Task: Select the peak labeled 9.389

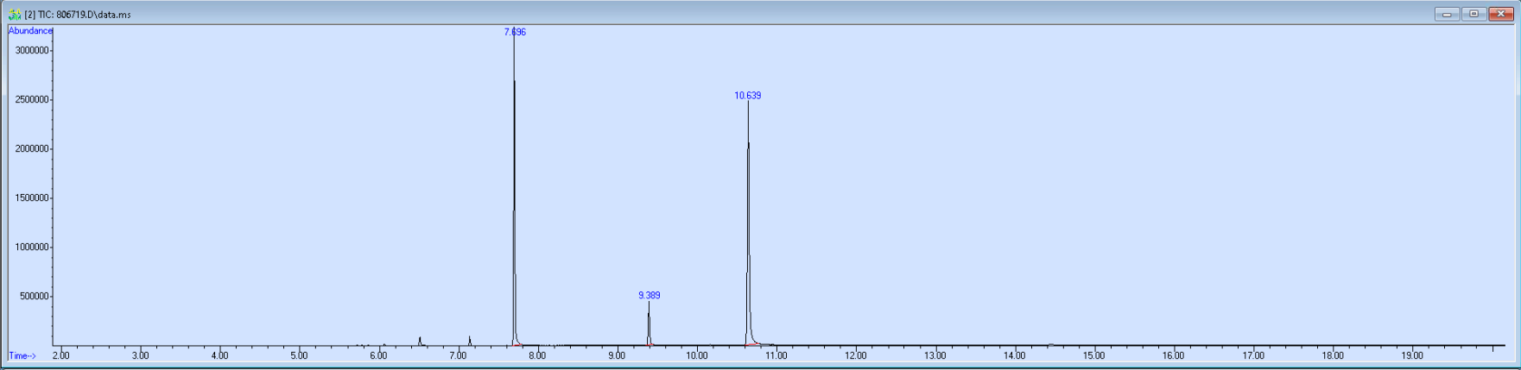Action: coord(650,295)
